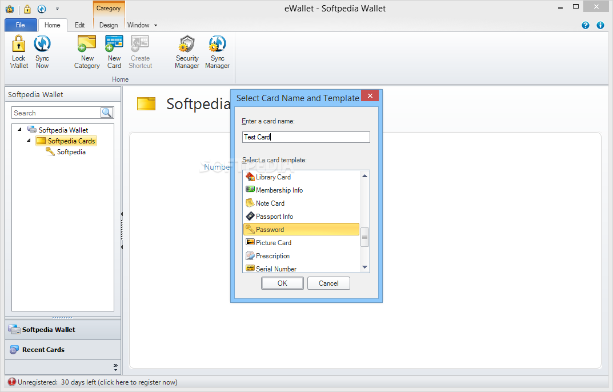Click the eWallet app icon in the title bar
Image resolution: width=613 pixels, height=392 pixels.
10,9
